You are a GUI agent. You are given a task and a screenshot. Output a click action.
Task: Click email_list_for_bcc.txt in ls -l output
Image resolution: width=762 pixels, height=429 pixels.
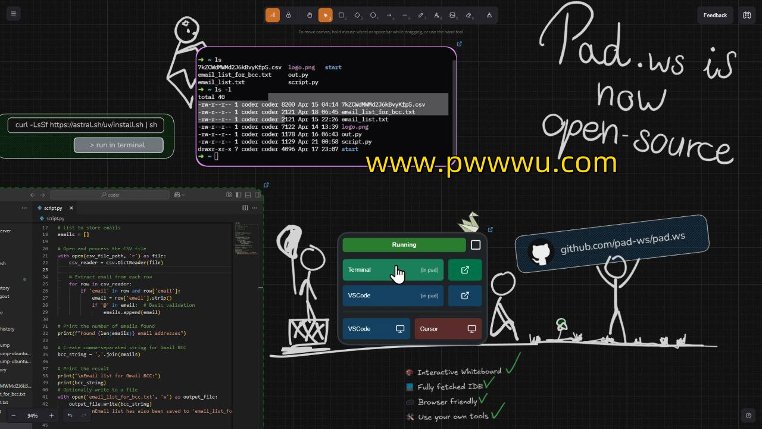[379, 112]
